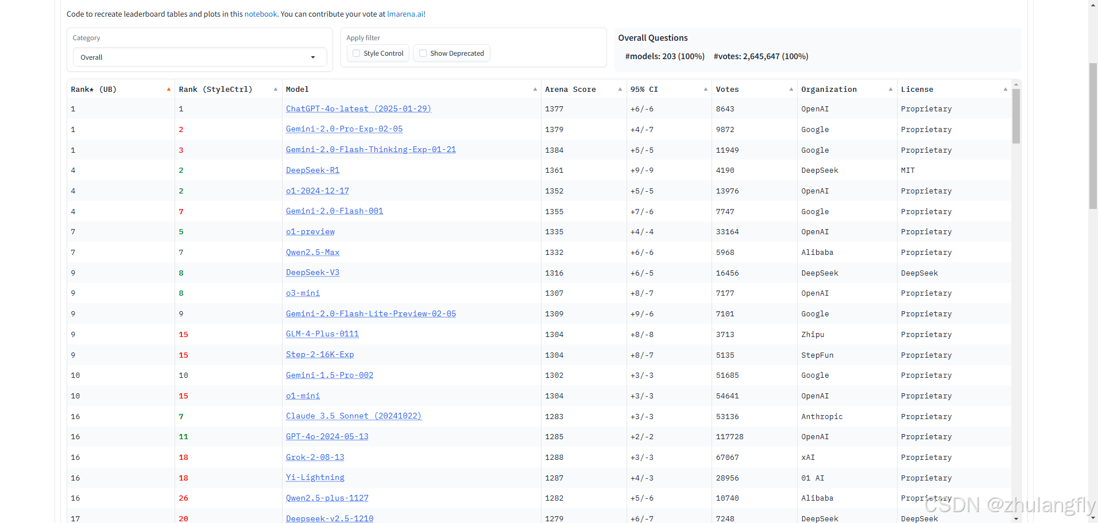Open the Qwen2.5-Max model link
The width and height of the screenshot is (1098, 523).
pos(312,253)
